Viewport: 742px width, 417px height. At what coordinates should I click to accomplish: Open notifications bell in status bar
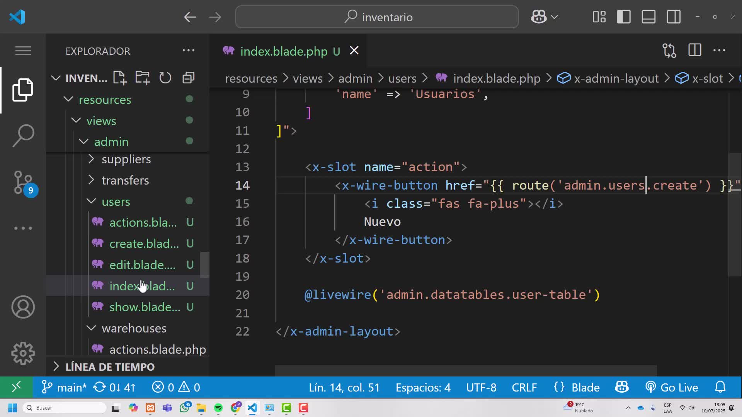coord(720,387)
